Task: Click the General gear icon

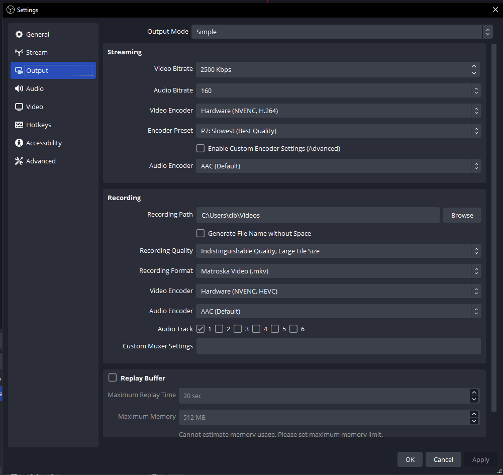Action: [x=19, y=34]
